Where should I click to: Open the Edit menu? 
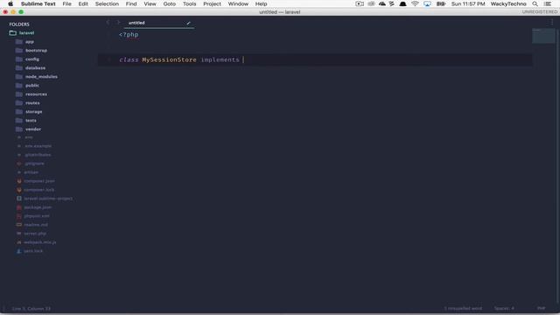[83, 3]
